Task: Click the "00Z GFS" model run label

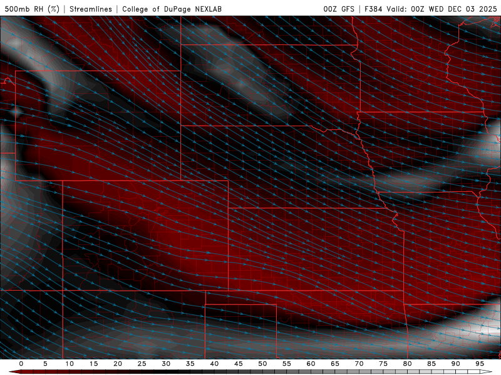Action: [x=339, y=9]
